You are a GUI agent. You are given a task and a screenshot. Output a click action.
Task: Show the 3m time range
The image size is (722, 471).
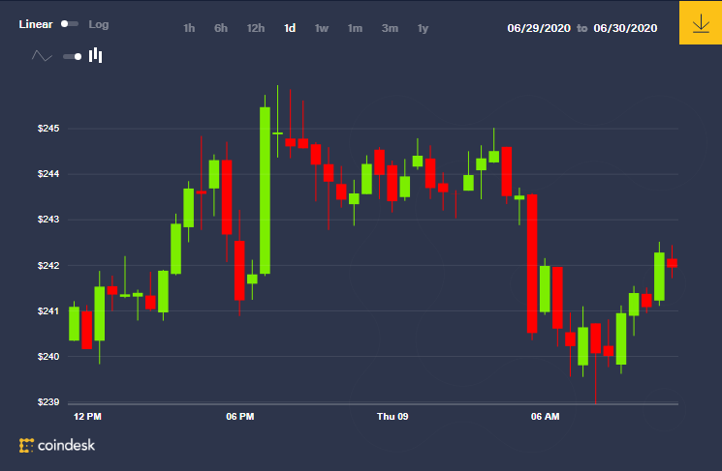click(390, 28)
